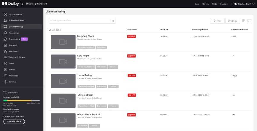The image size is (257, 131).
Task: Click the Analytics bar chart icon
Action: click(x=5, y=45)
